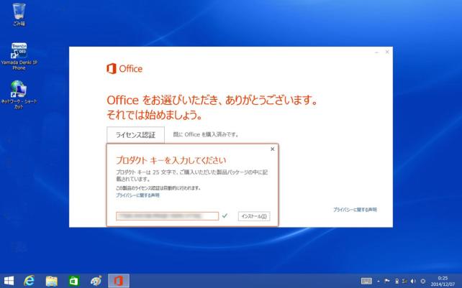Close the product key entry popup
462x288 pixels.
click(273, 149)
